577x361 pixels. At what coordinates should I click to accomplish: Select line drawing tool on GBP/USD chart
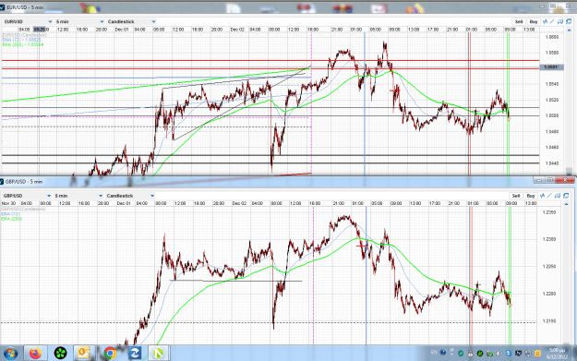549,196
